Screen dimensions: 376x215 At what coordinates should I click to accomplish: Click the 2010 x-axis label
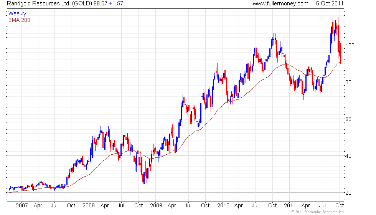pyautogui.click(x=223, y=206)
